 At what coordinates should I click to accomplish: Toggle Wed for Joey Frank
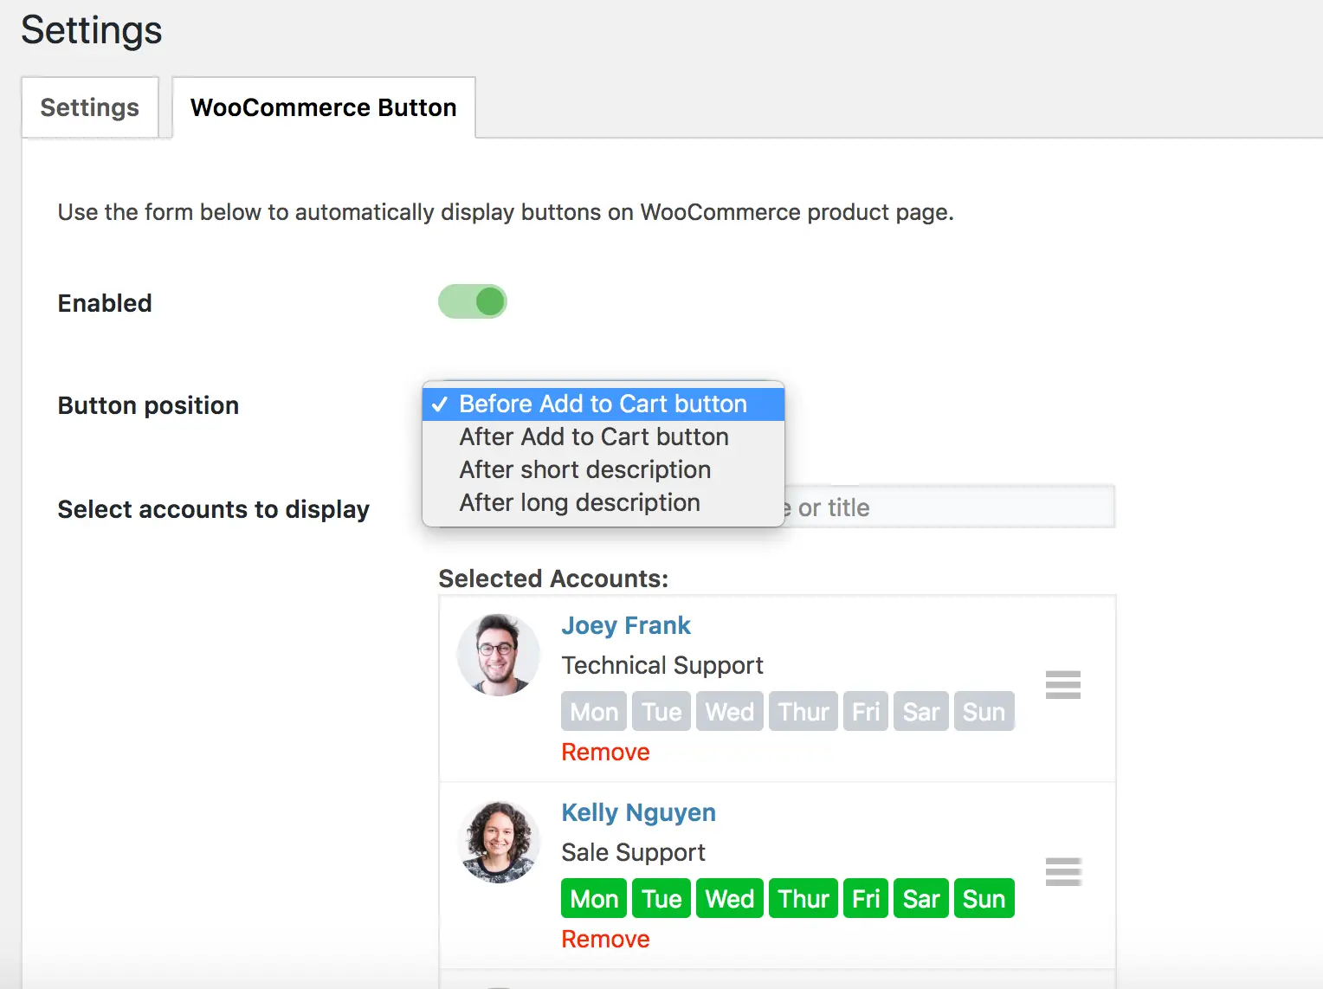pyautogui.click(x=729, y=712)
